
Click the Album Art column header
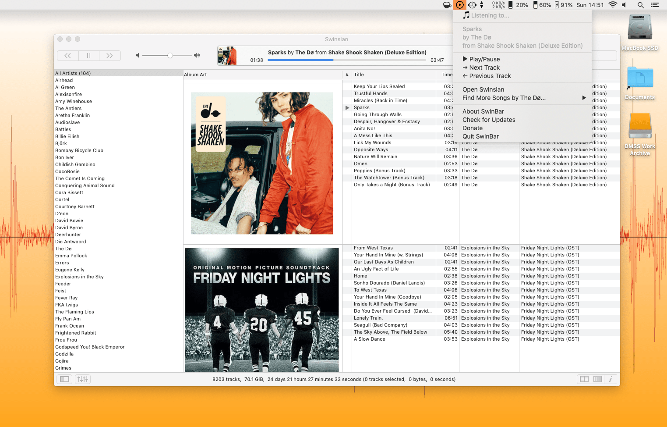[262, 75]
